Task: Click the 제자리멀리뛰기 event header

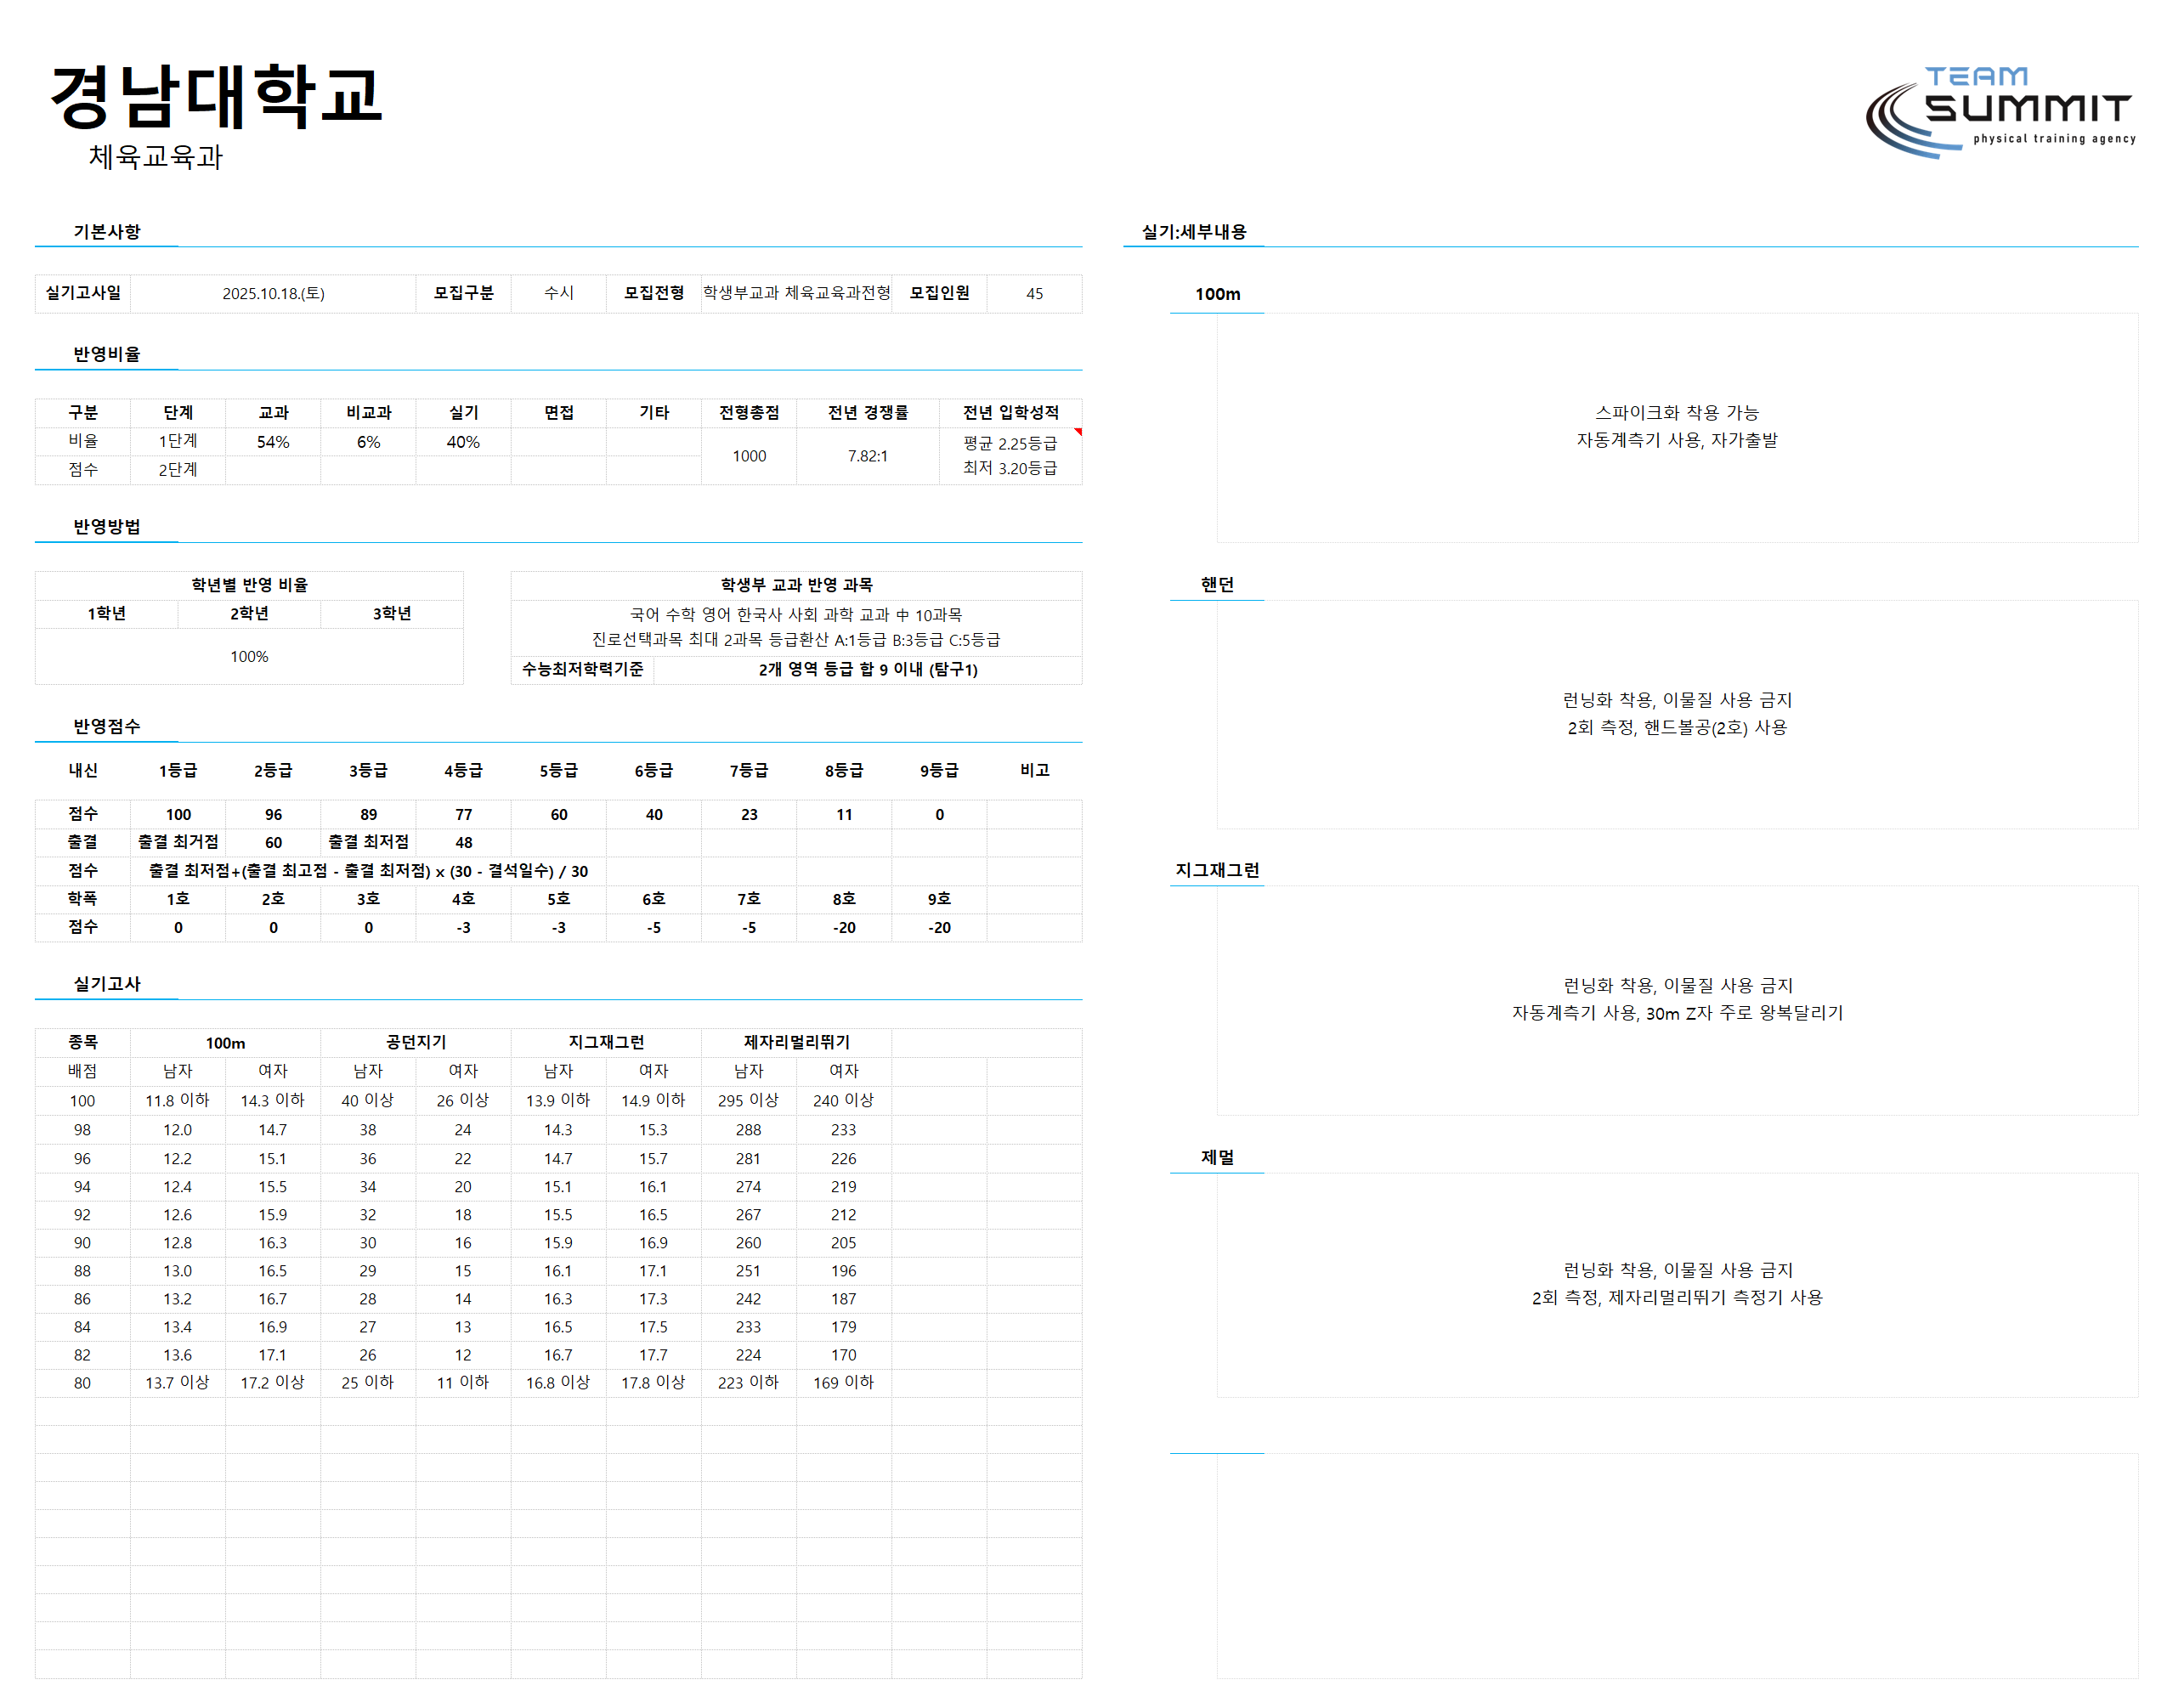Action: coord(796,1042)
